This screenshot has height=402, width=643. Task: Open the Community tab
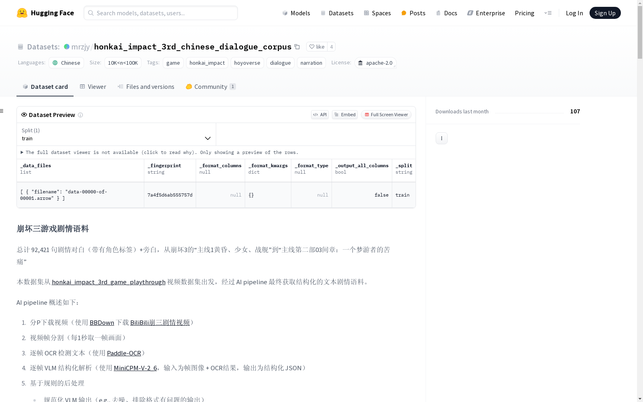coord(211,86)
